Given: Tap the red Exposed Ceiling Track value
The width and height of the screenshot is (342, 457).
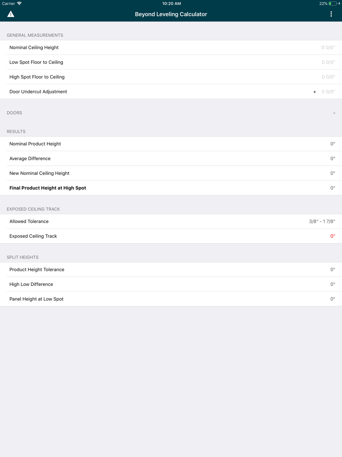Looking at the screenshot, I should coord(333,236).
